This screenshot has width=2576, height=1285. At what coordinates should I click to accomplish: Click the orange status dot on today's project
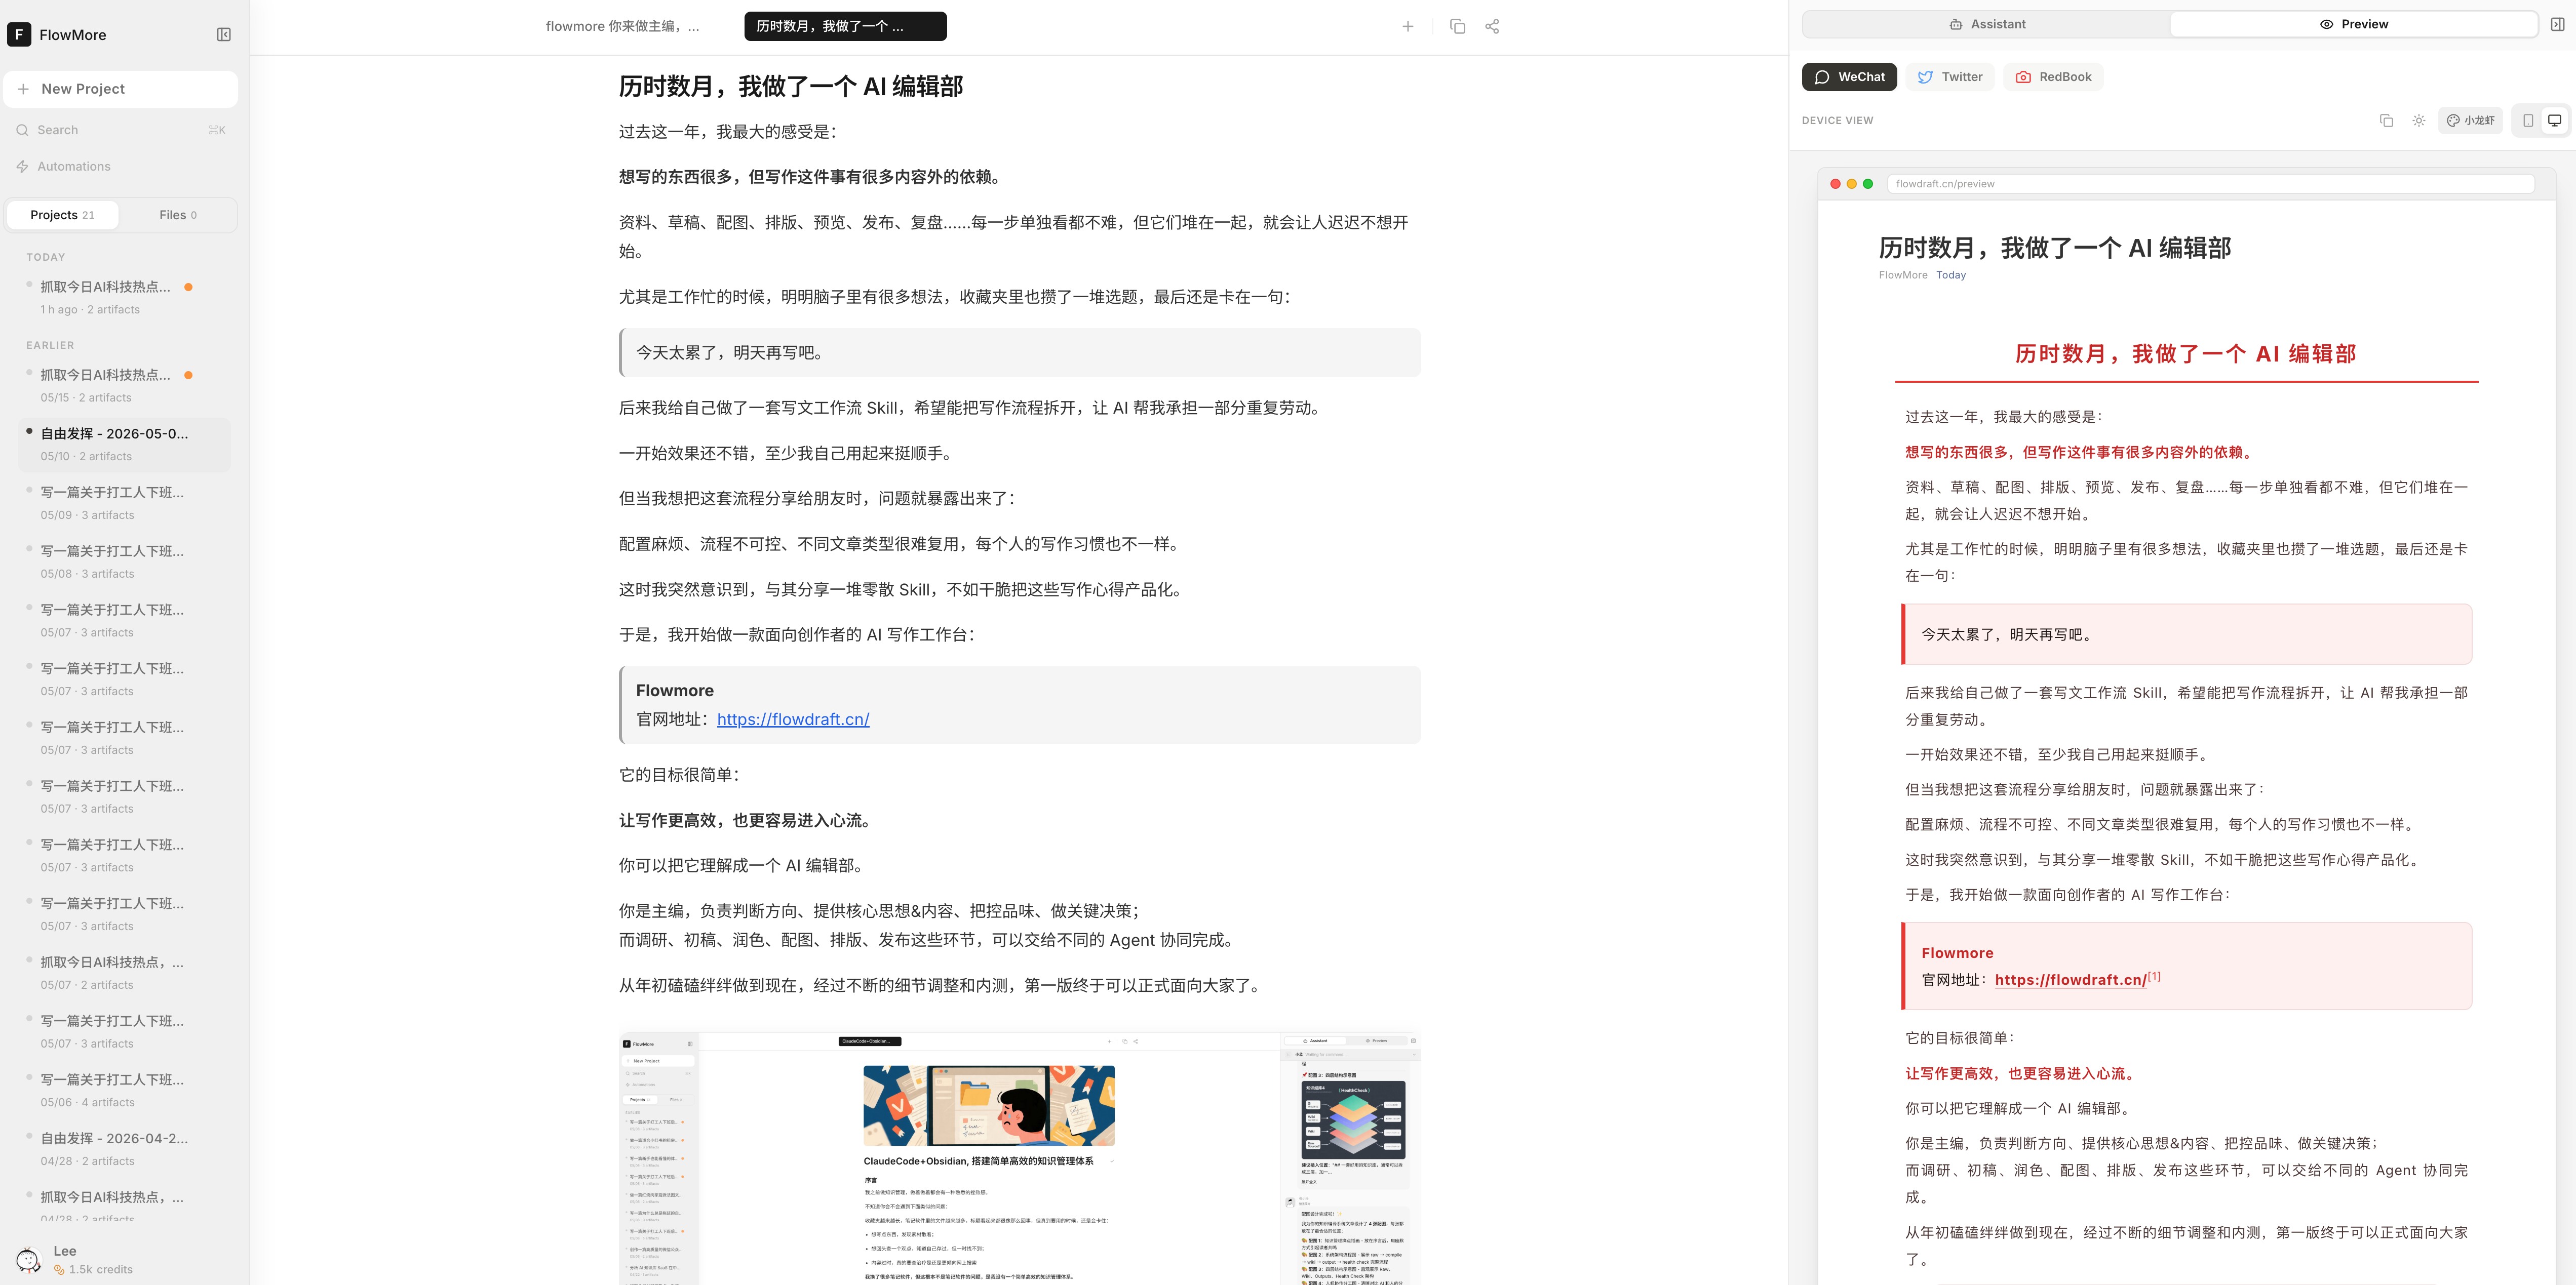click(188, 287)
